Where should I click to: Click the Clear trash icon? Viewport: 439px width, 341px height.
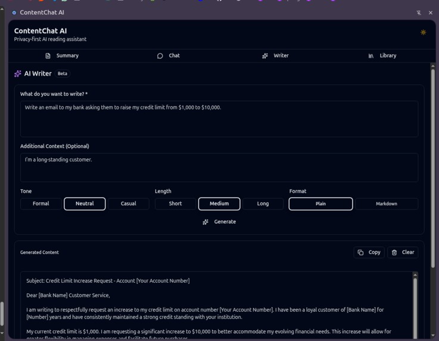pos(394,252)
